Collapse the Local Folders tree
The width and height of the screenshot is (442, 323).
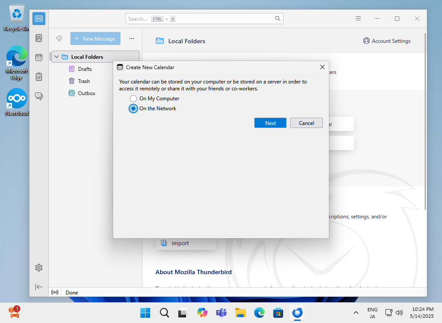(x=56, y=57)
